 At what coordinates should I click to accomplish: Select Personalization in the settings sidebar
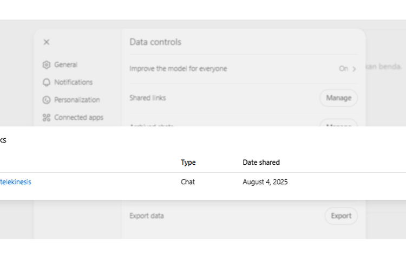tap(77, 100)
